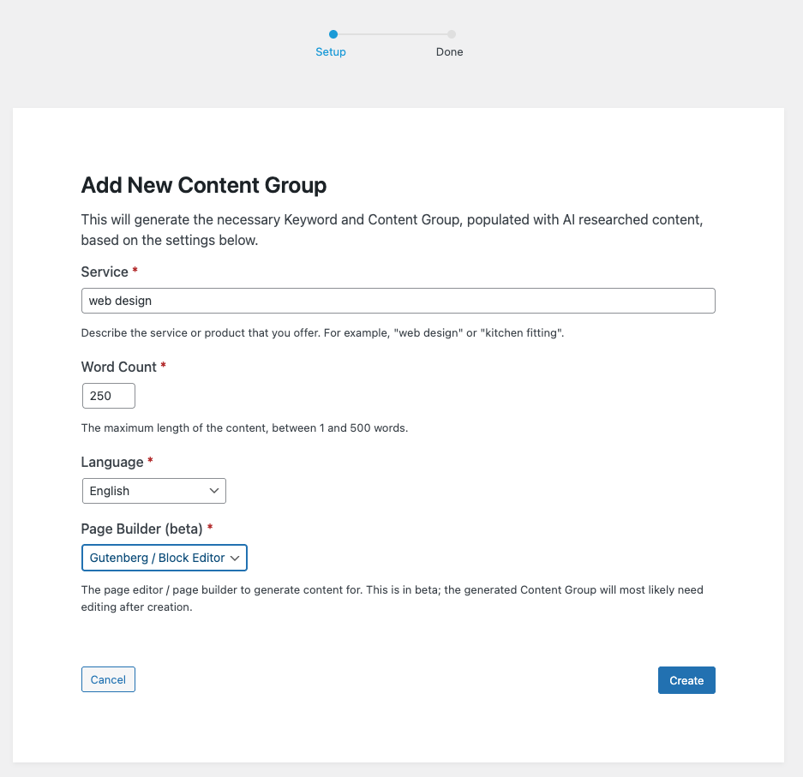Click the grey Done progress dot
The height and width of the screenshot is (777, 803).
click(451, 34)
